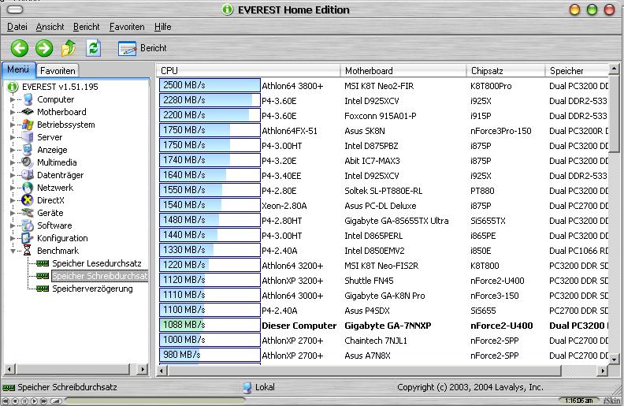This screenshot has height=406, width=624.
Task: Refresh the view with the refresh icon
Action: (x=94, y=48)
